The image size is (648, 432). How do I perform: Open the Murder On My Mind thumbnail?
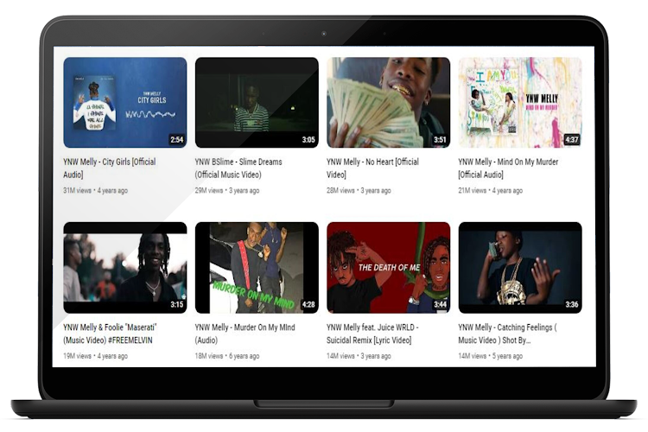(x=257, y=267)
